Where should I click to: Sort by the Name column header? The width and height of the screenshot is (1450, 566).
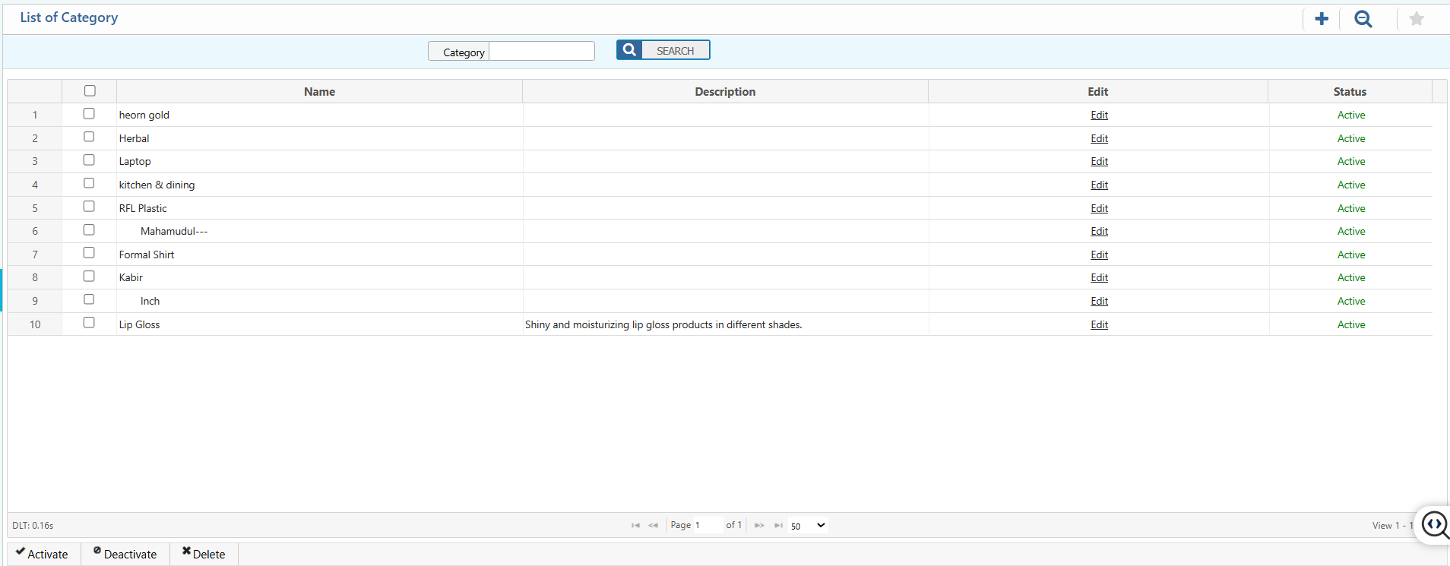[x=319, y=91]
